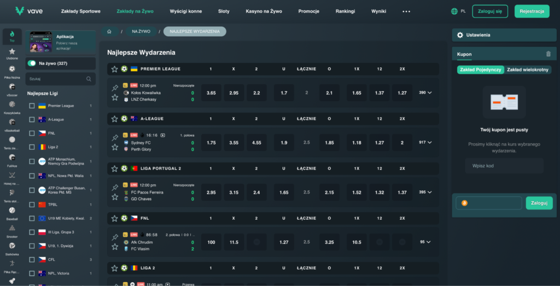Expand 390 more markets for Kołos Kowaliwka
The width and height of the screenshot is (560, 286).
click(x=425, y=92)
